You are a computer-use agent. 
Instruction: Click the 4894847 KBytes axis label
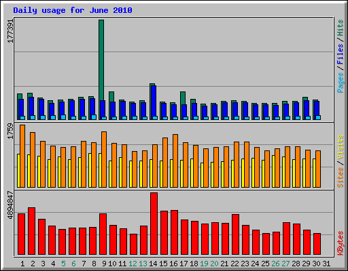click(10, 205)
